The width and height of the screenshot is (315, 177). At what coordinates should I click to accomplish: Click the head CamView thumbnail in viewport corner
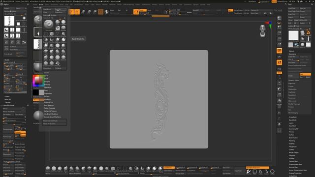pyautogui.click(x=262, y=30)
